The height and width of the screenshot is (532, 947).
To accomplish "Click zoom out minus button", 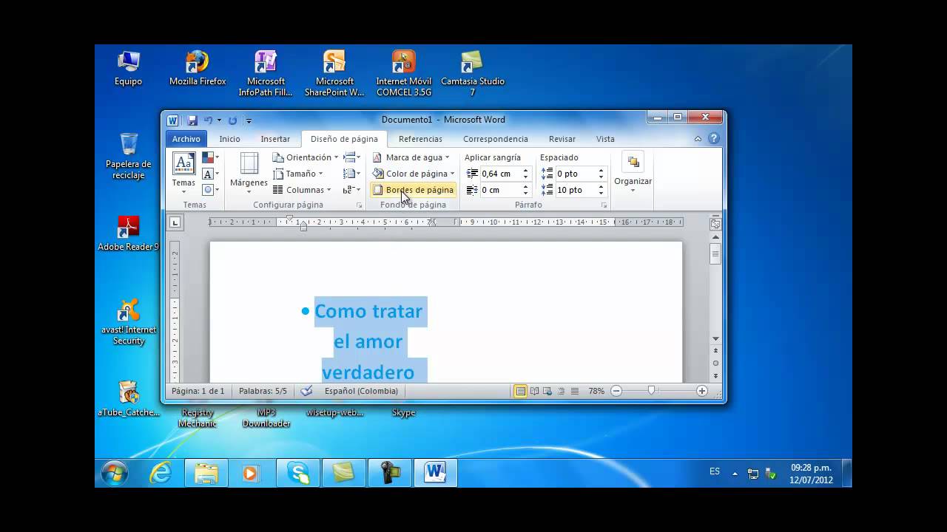I will click(616, 391).
